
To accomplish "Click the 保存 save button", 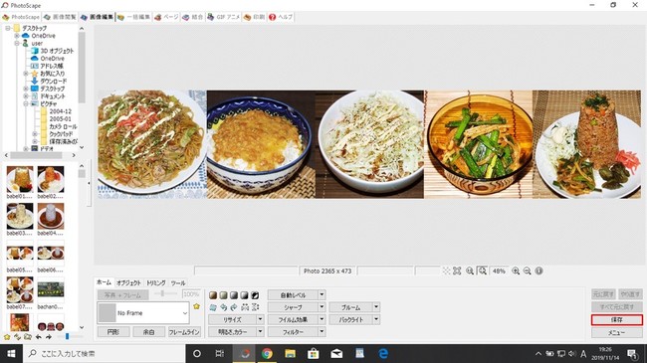I will pyautogui.click(x=617, y=319).
